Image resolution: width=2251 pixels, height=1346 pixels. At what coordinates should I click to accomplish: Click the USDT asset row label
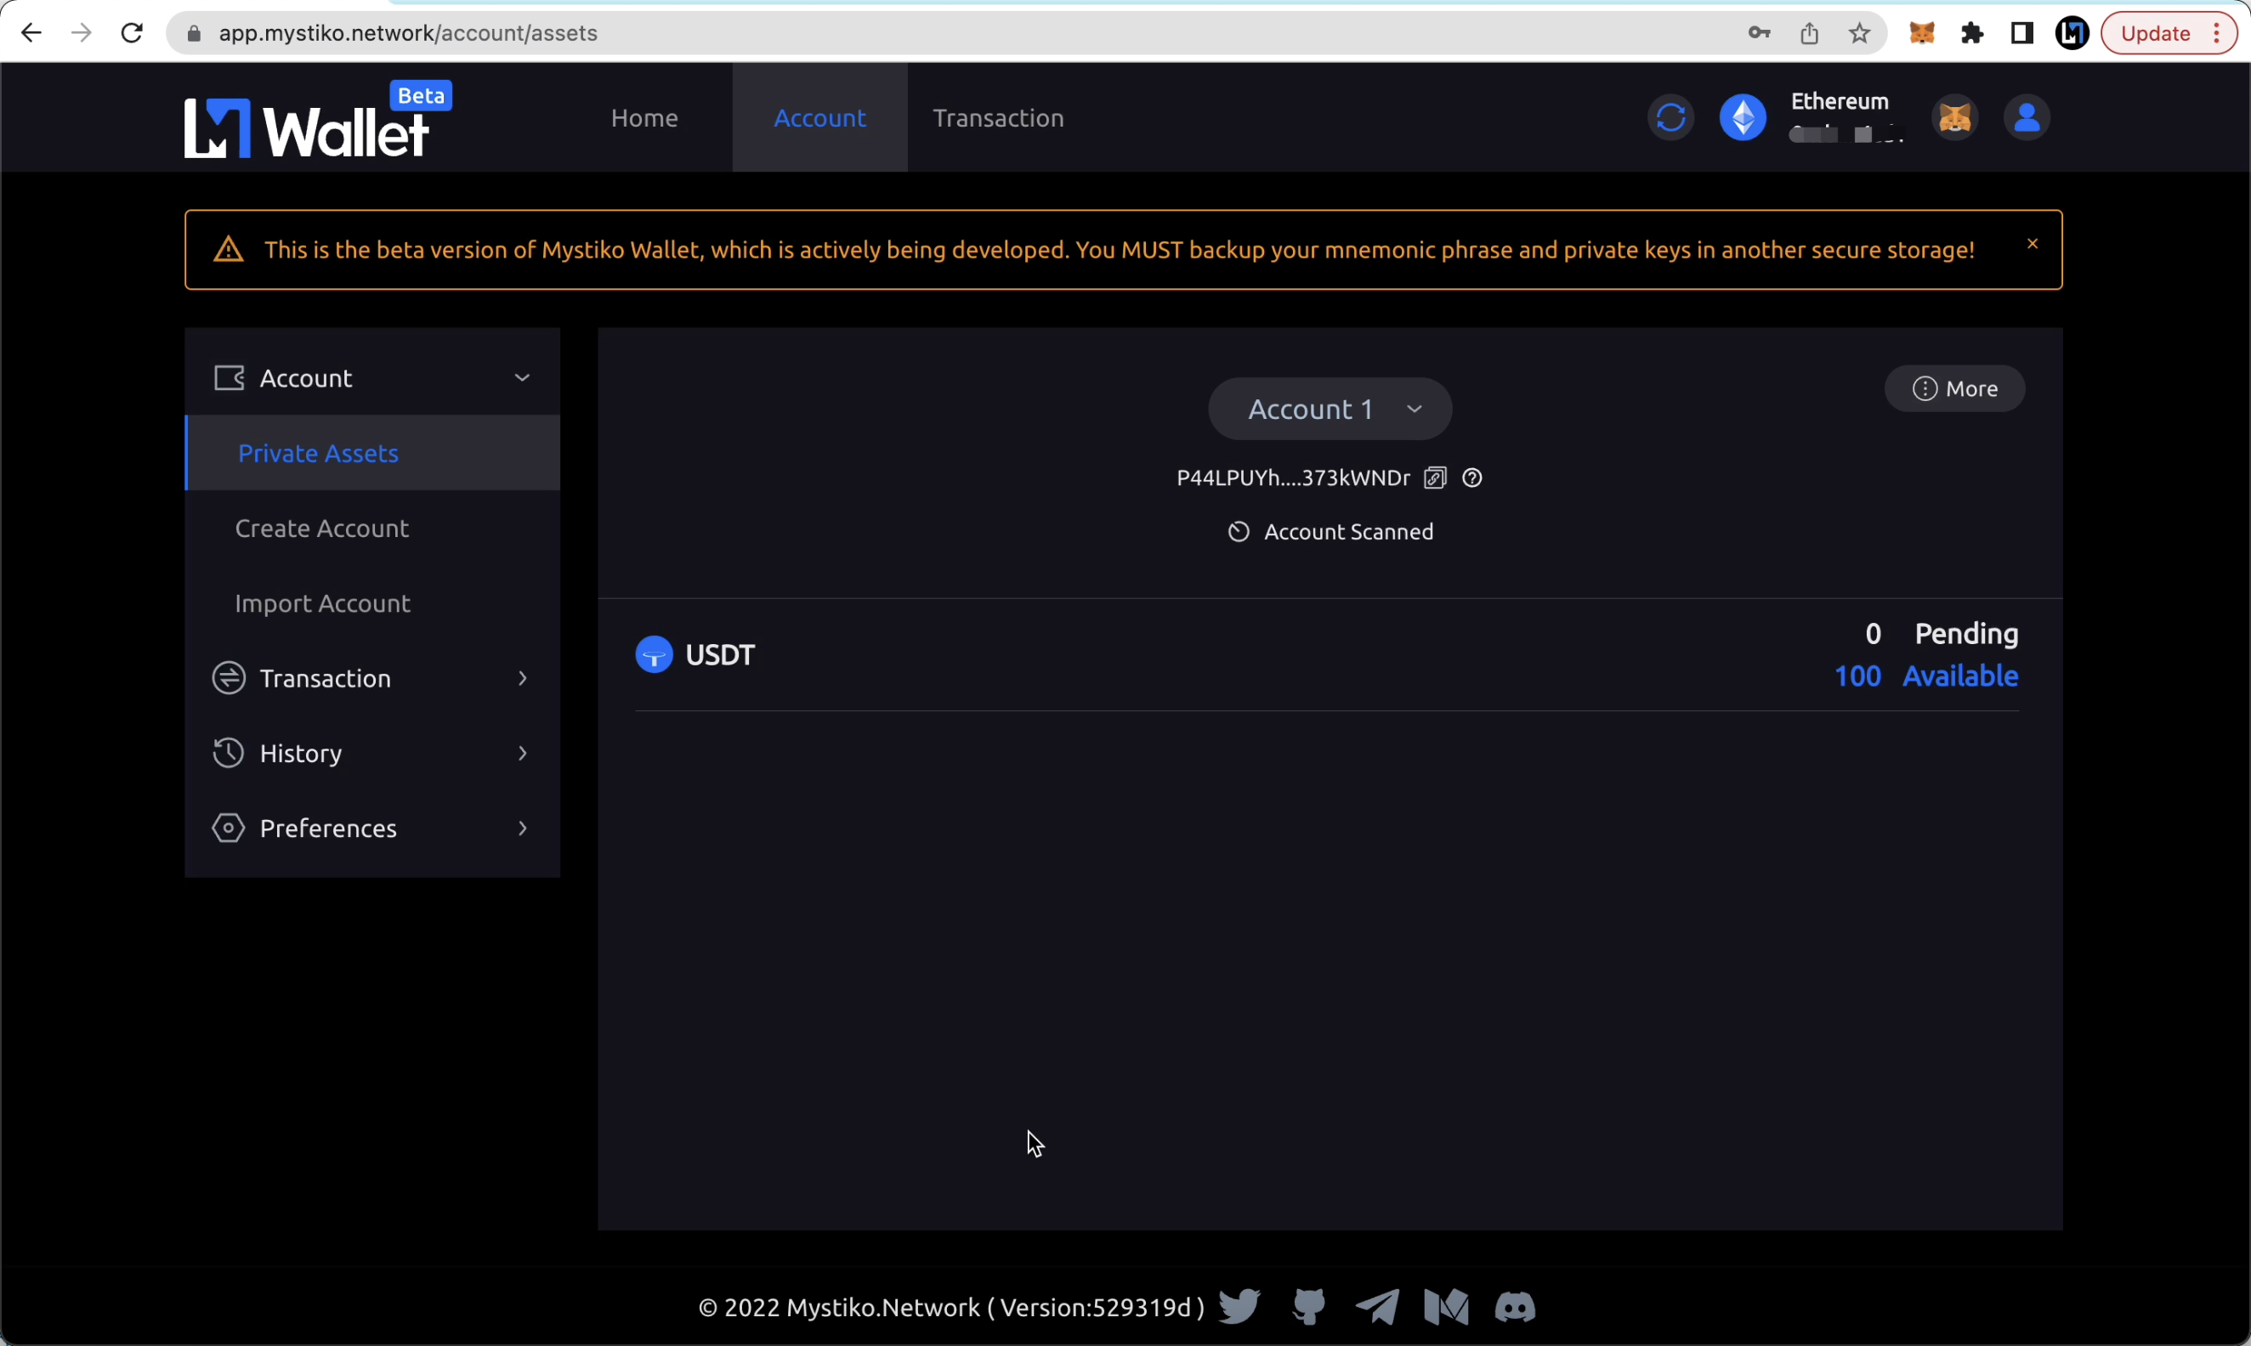pyautogui.click(x=720, y=655)
